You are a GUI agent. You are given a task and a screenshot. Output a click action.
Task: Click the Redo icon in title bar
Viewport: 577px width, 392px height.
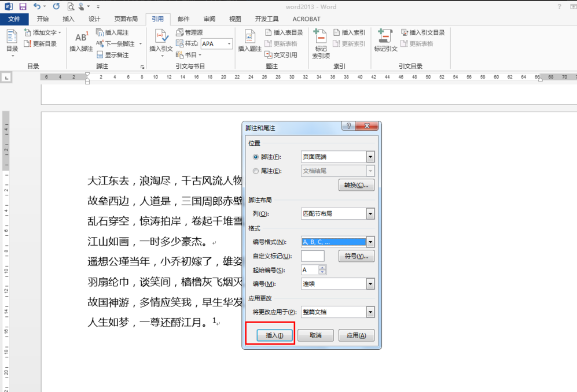click(56, 6)
